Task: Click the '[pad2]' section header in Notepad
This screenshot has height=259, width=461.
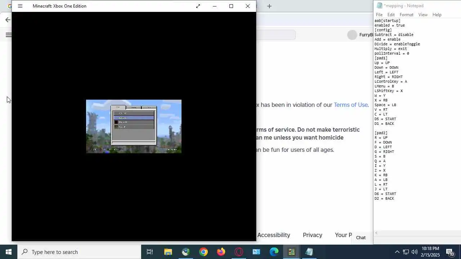Action: click(x=381, y=133)
